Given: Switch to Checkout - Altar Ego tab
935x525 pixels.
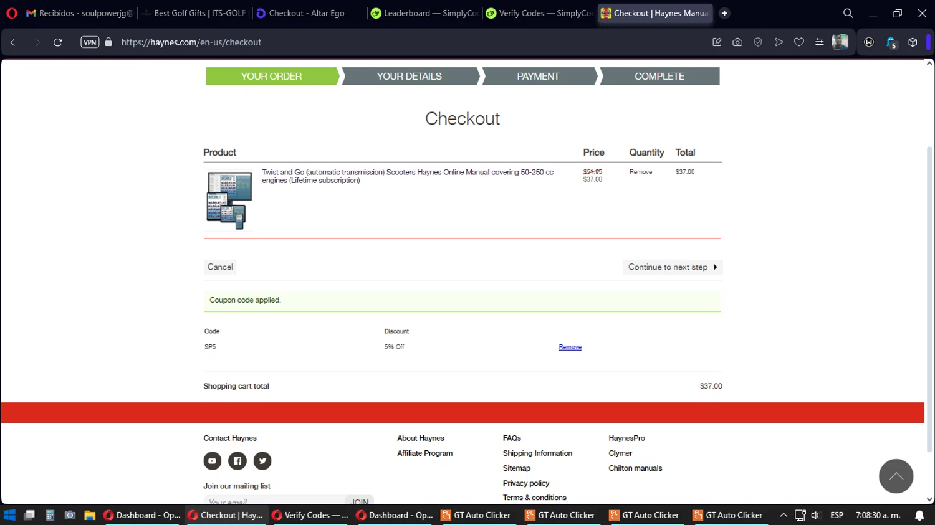Looking at the screenshot, I should coord(309,13).
